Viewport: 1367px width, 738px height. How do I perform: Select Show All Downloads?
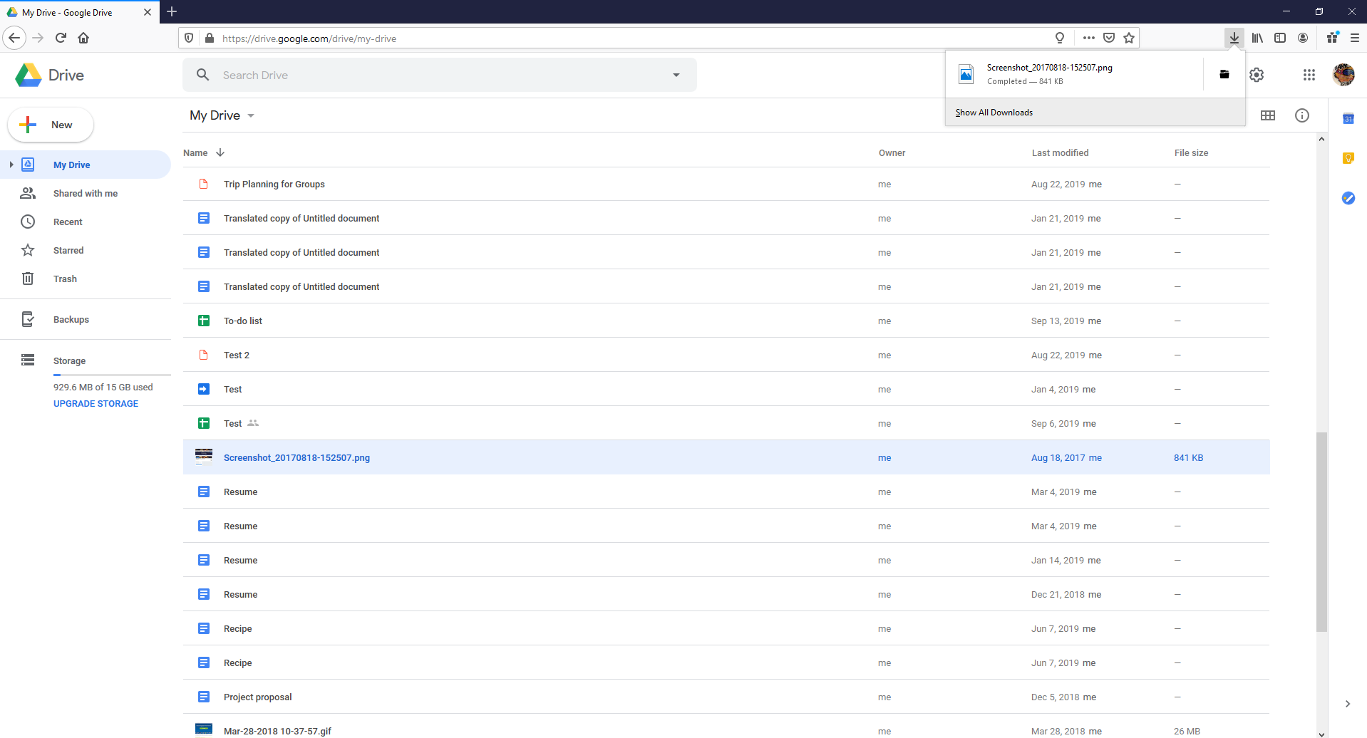point(994,112)
